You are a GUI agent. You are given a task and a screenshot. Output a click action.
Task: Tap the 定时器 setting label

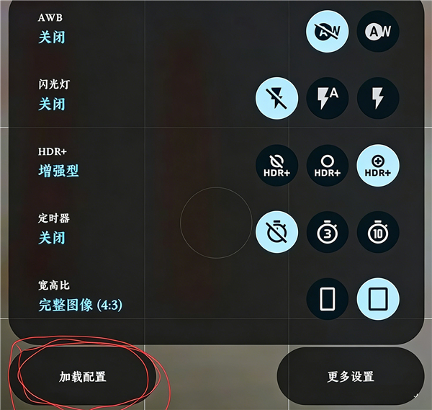point(54,218)
